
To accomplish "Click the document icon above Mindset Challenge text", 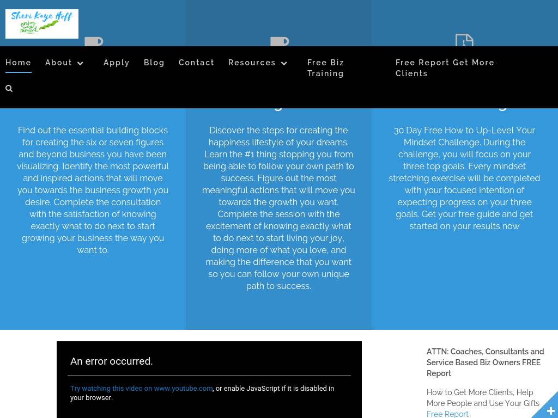I will tap(464, 41).
